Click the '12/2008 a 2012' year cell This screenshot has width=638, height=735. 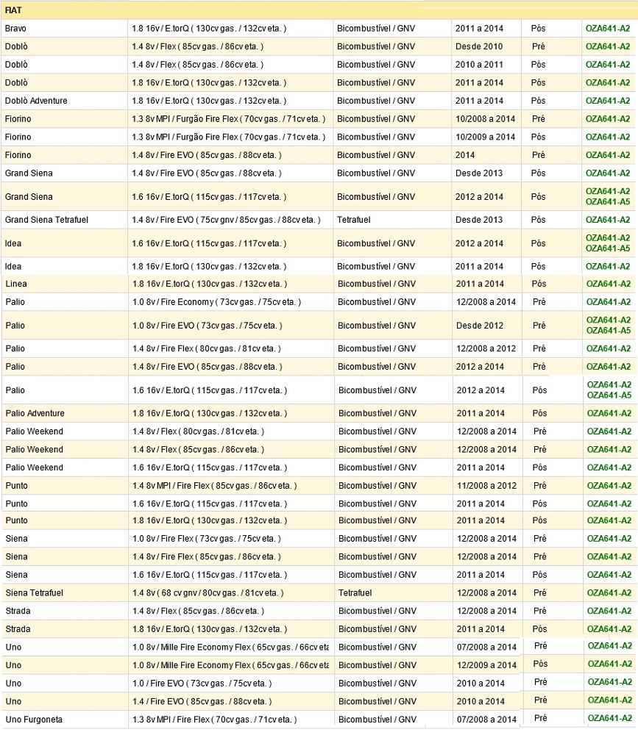click(x=486, y=348)
